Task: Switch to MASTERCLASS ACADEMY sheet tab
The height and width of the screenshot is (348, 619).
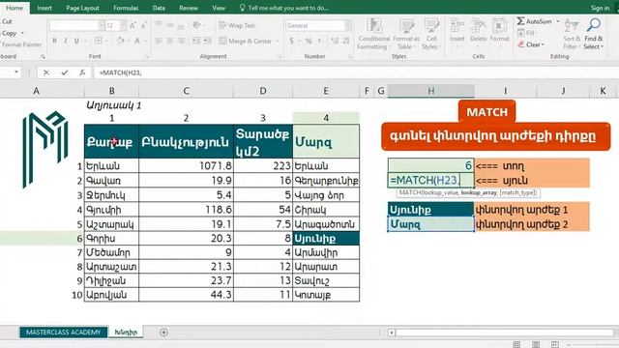Action: click(x=64, y=333)
